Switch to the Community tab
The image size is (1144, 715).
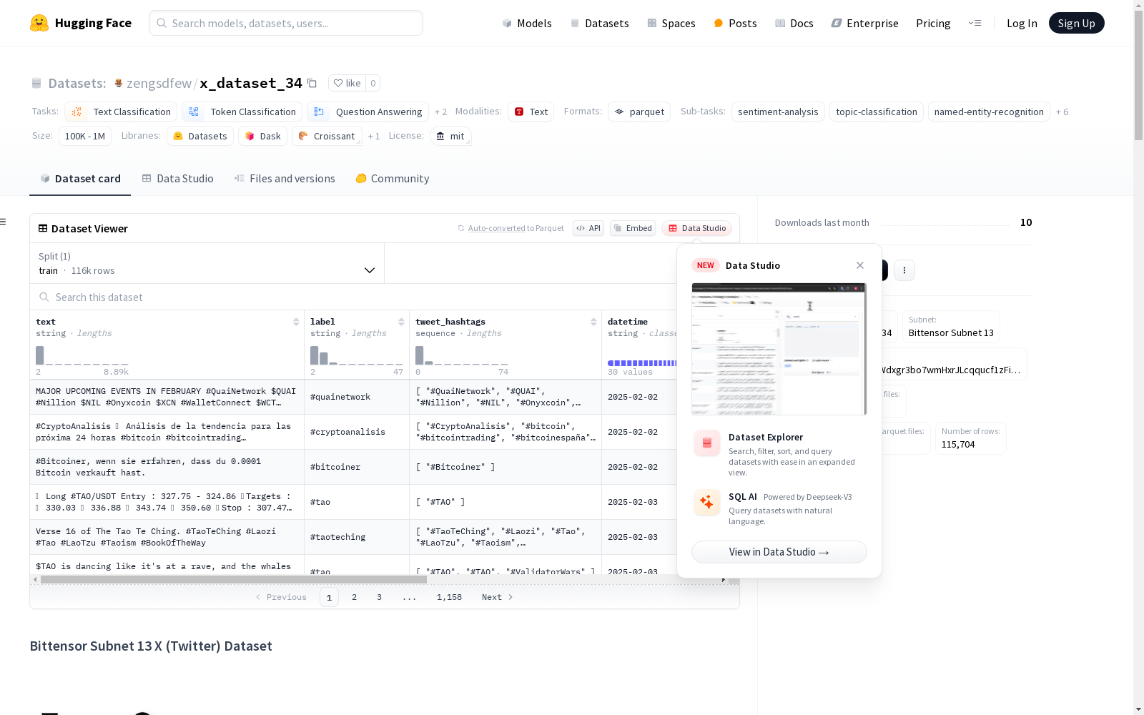coord(393,179)
